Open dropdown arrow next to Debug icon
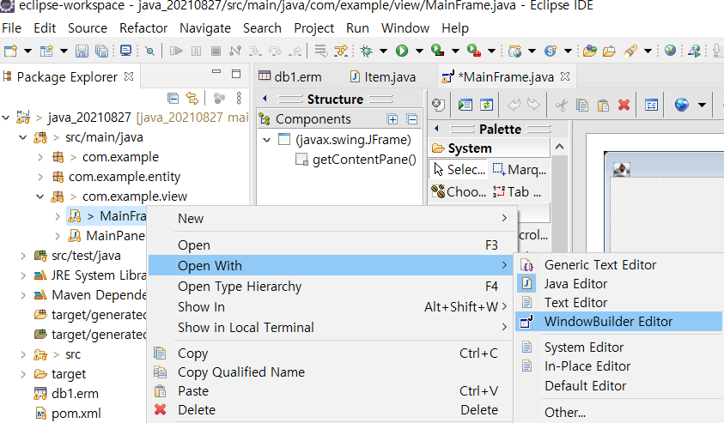The width and height of the screenshot is (724, 423). (x=383, y=51)
